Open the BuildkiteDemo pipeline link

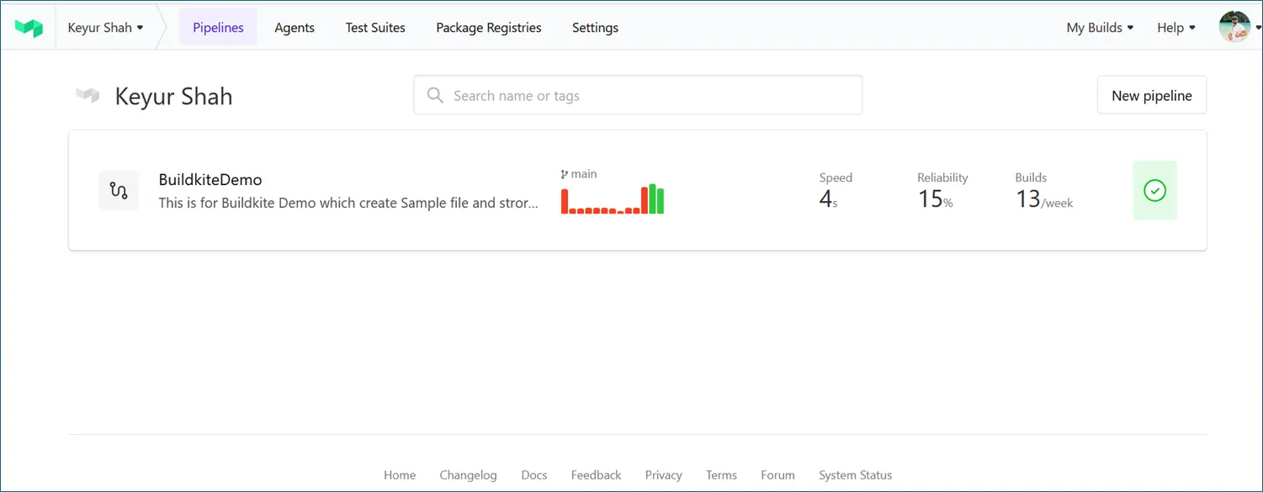point(210,180)
